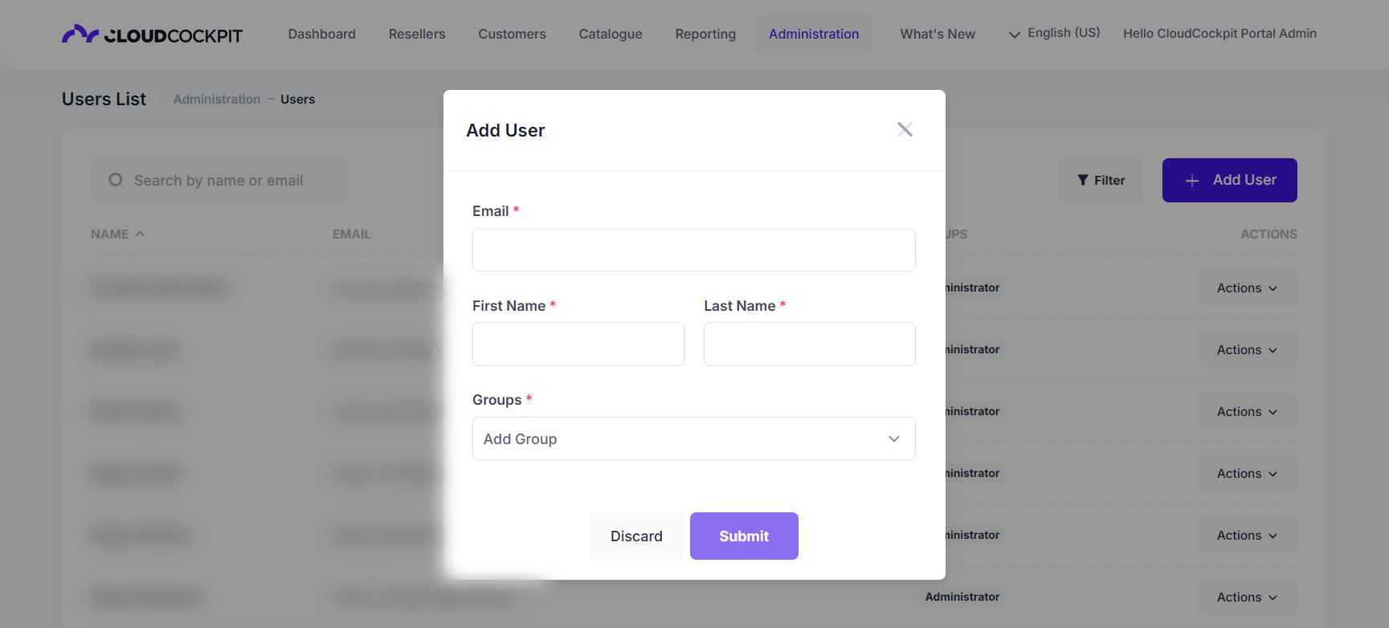1389x628 pixels.
Task: Submit the Add User form
Action: [744, 536]
